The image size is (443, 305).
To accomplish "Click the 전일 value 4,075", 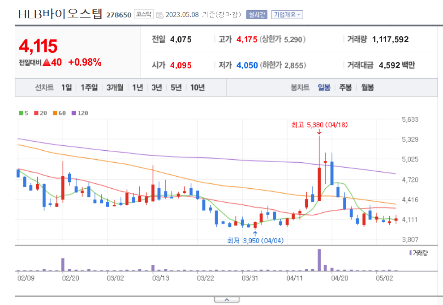I will tap(181, 39).
